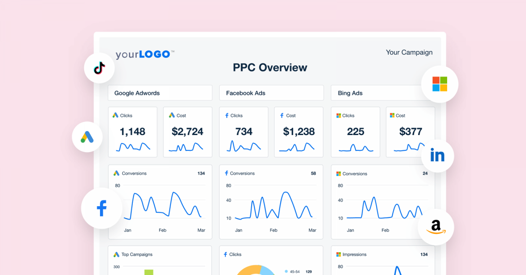Click the TikTok icon
The width and height of the screenshot is (526, 275).
coord(99,67)
